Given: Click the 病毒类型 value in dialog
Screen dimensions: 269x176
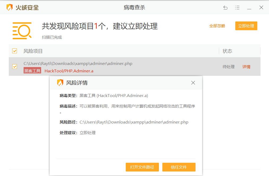Looking at the screenshot, I should 114,96.
